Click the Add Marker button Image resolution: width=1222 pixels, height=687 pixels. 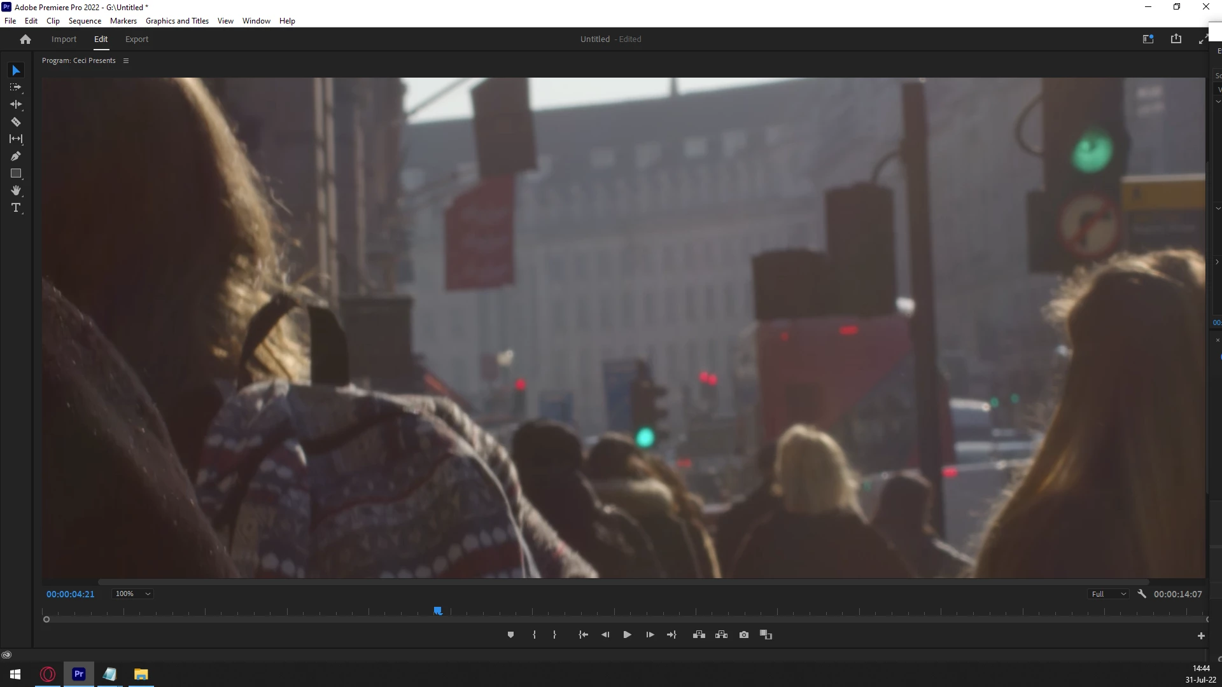point(510,635)
